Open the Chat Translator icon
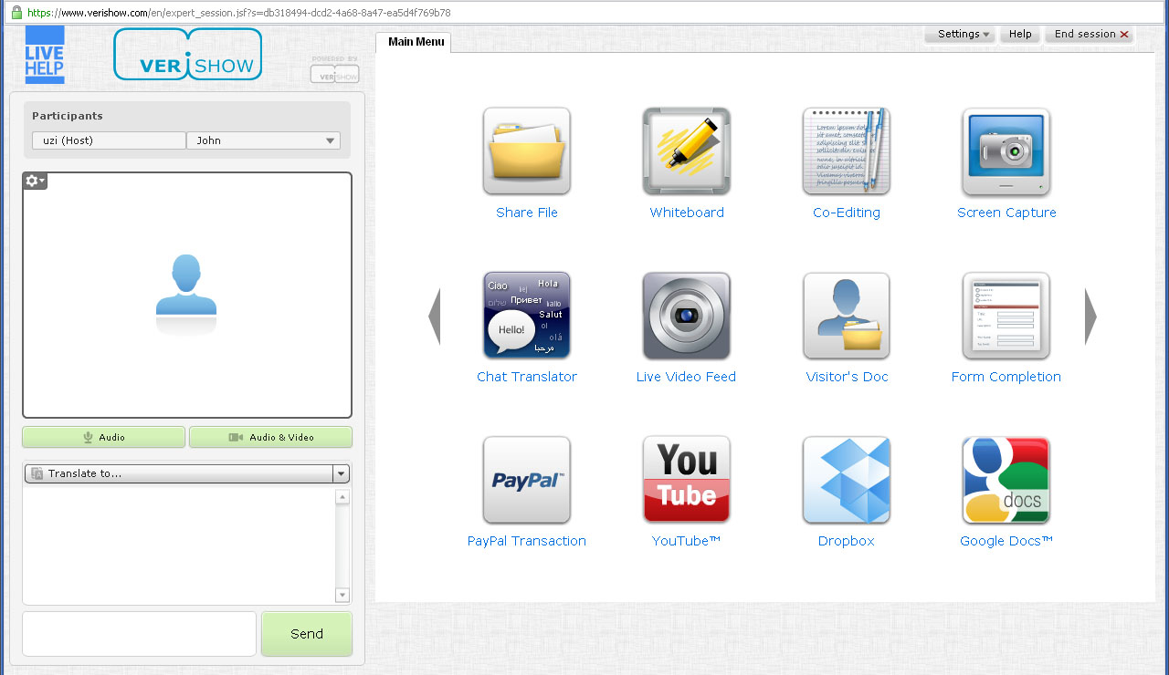The width and height of the screenshot is (1169, 675). tap(527, 316)
